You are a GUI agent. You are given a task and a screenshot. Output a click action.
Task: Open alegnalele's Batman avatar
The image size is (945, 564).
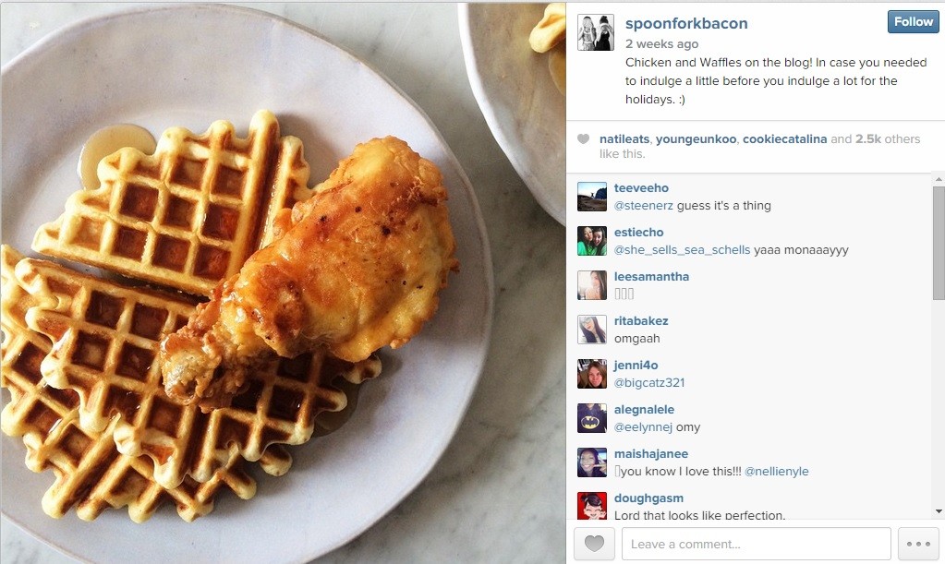click(592, 418)
